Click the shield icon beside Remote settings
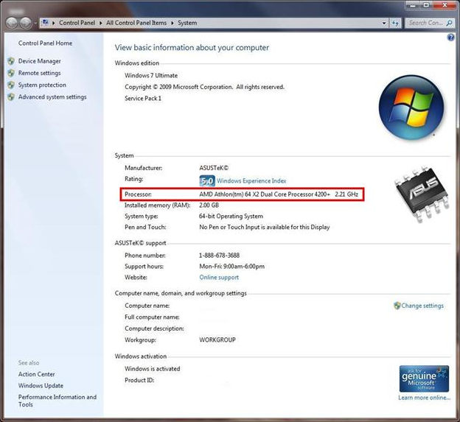The image size is (460, 422). [11, 73]
